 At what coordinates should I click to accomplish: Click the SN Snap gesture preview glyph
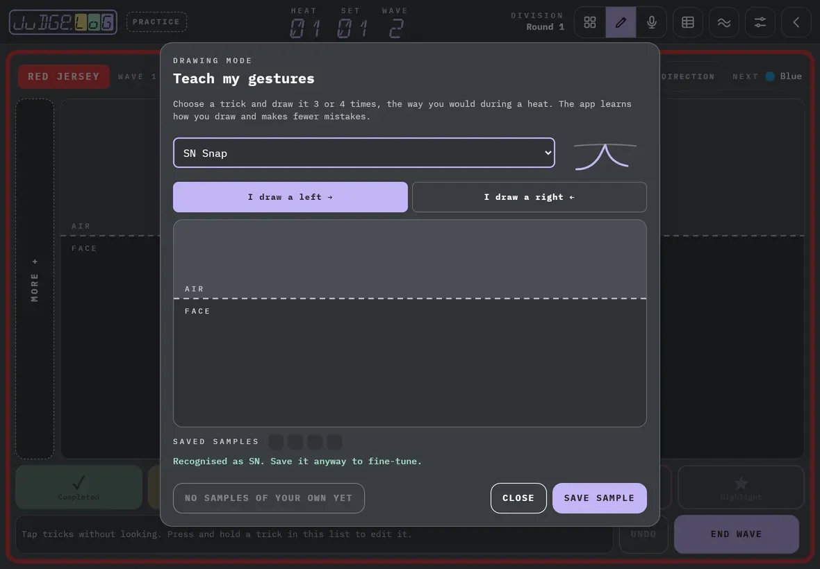(605, 156)
